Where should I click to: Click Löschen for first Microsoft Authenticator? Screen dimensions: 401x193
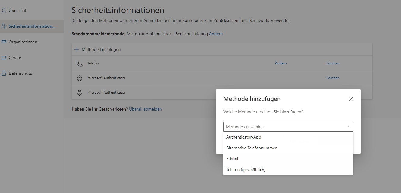pyautogui.click(x=333, y=78)
